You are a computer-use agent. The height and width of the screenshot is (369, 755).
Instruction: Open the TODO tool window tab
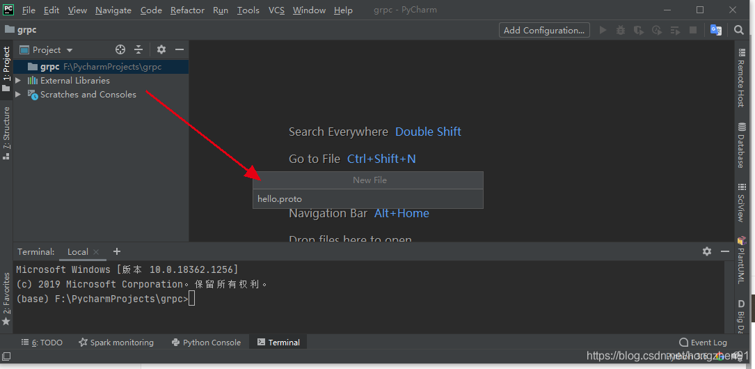pyautogui.click(x=42, y=342)
